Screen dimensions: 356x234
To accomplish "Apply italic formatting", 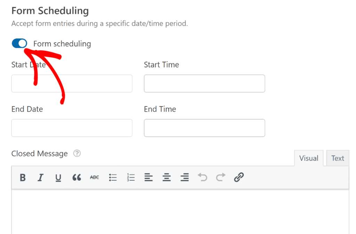I will pos(40,177).
